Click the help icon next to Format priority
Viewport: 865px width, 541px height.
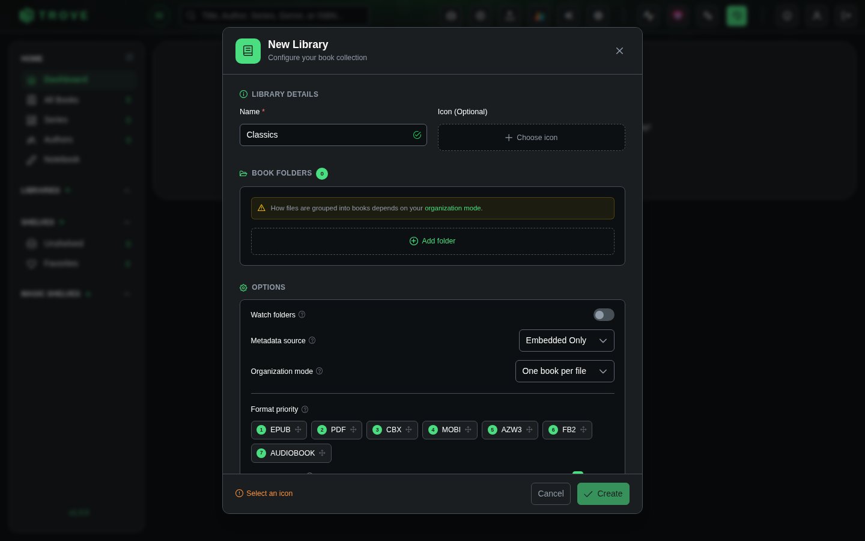(305, 409)
